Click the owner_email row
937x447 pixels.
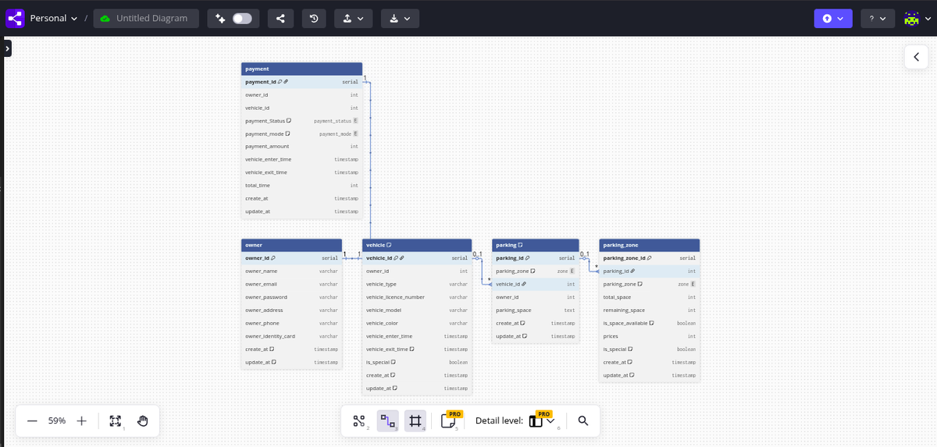[291, 284]
